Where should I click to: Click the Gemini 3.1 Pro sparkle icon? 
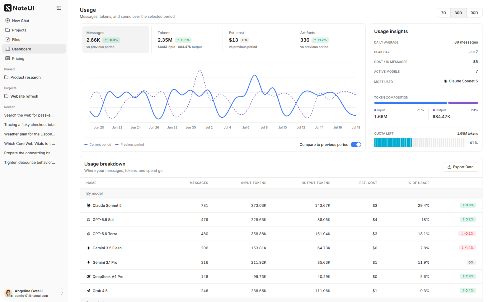(x=88, y=262)
